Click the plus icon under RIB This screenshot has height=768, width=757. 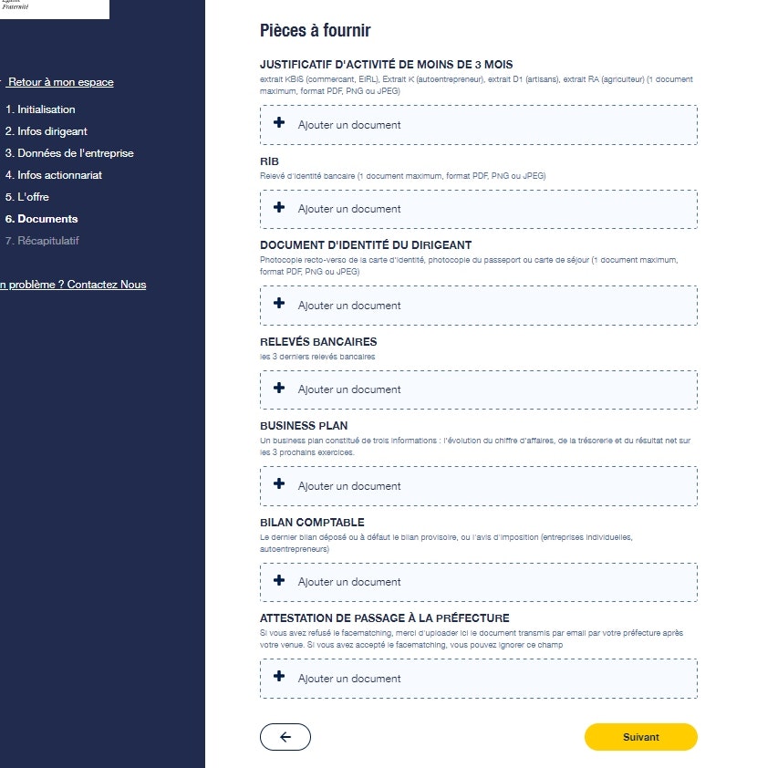click(x=279, y=208)
